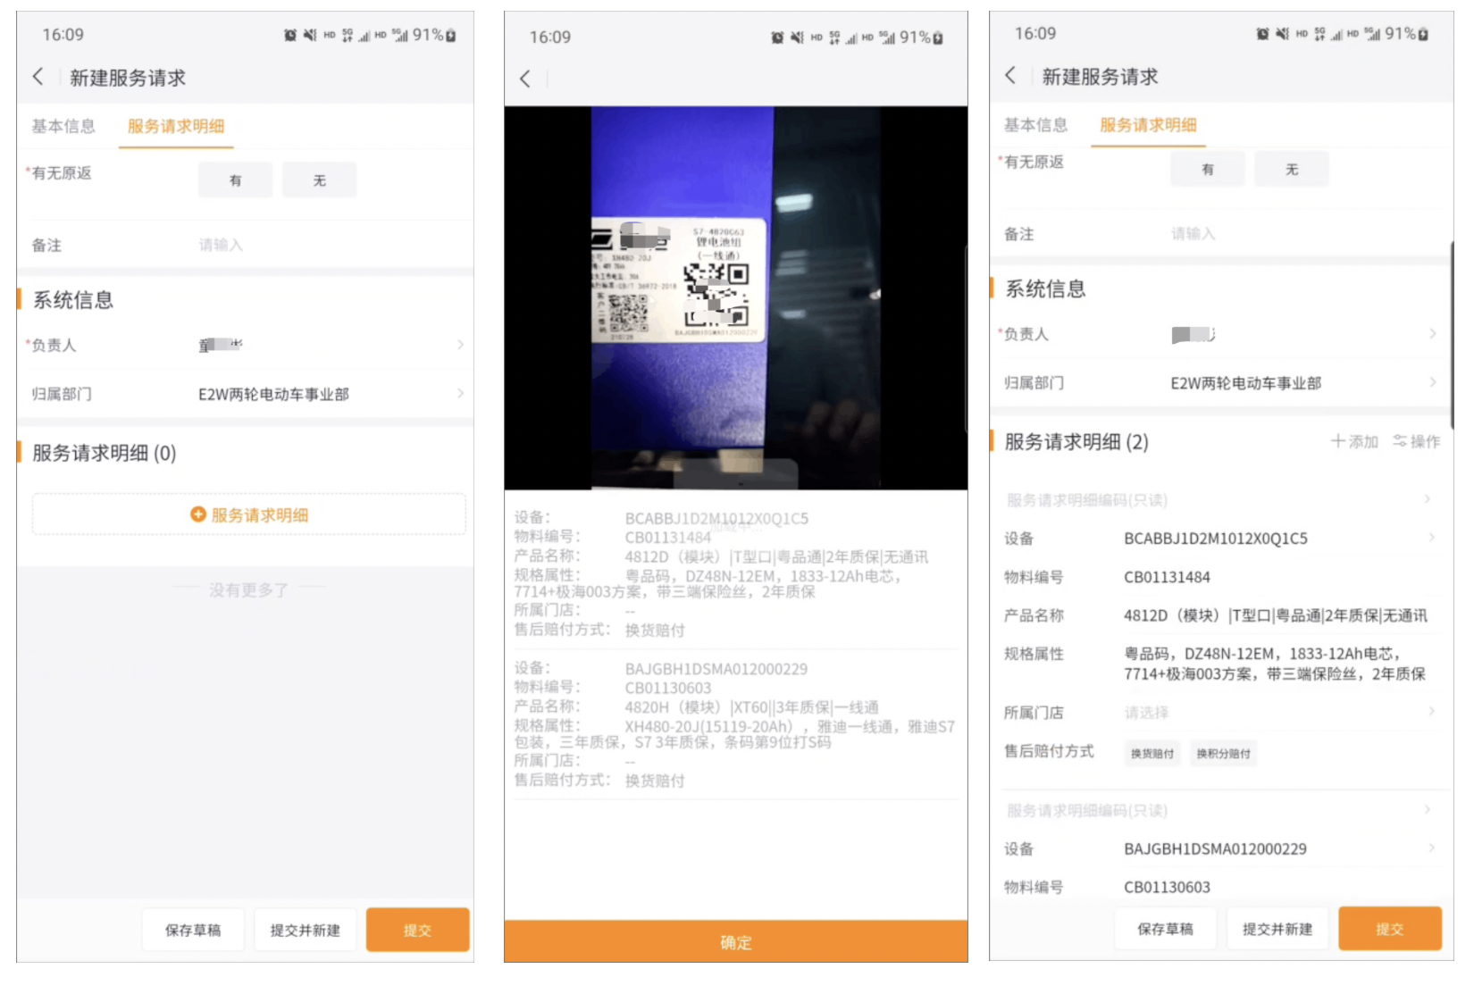1474x986 pixels.
Task: Open 设备 BAJGBH1DSMA012000229 chevron on right
Action: tap(1432, 848)
